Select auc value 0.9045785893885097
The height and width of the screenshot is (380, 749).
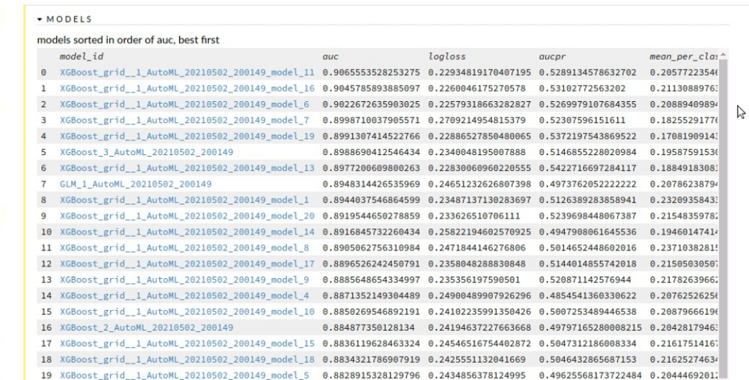coord(372,88)
